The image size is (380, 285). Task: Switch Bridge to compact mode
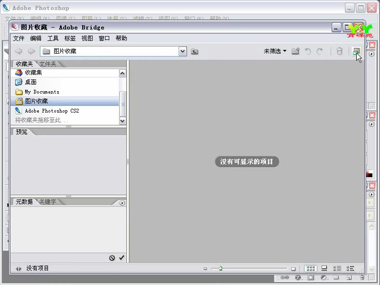click(x=356, y=51)
